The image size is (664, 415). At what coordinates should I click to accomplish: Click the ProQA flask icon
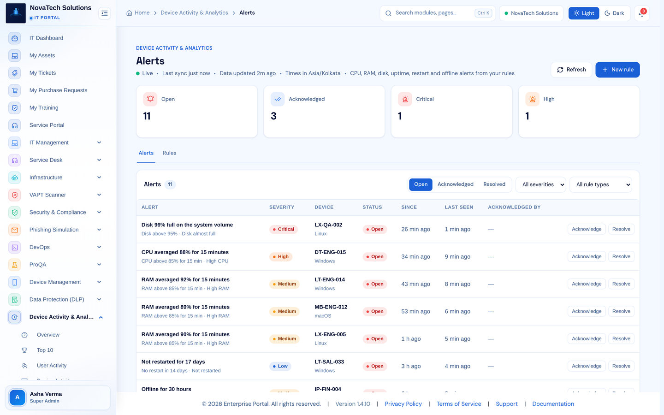point(15,265)
